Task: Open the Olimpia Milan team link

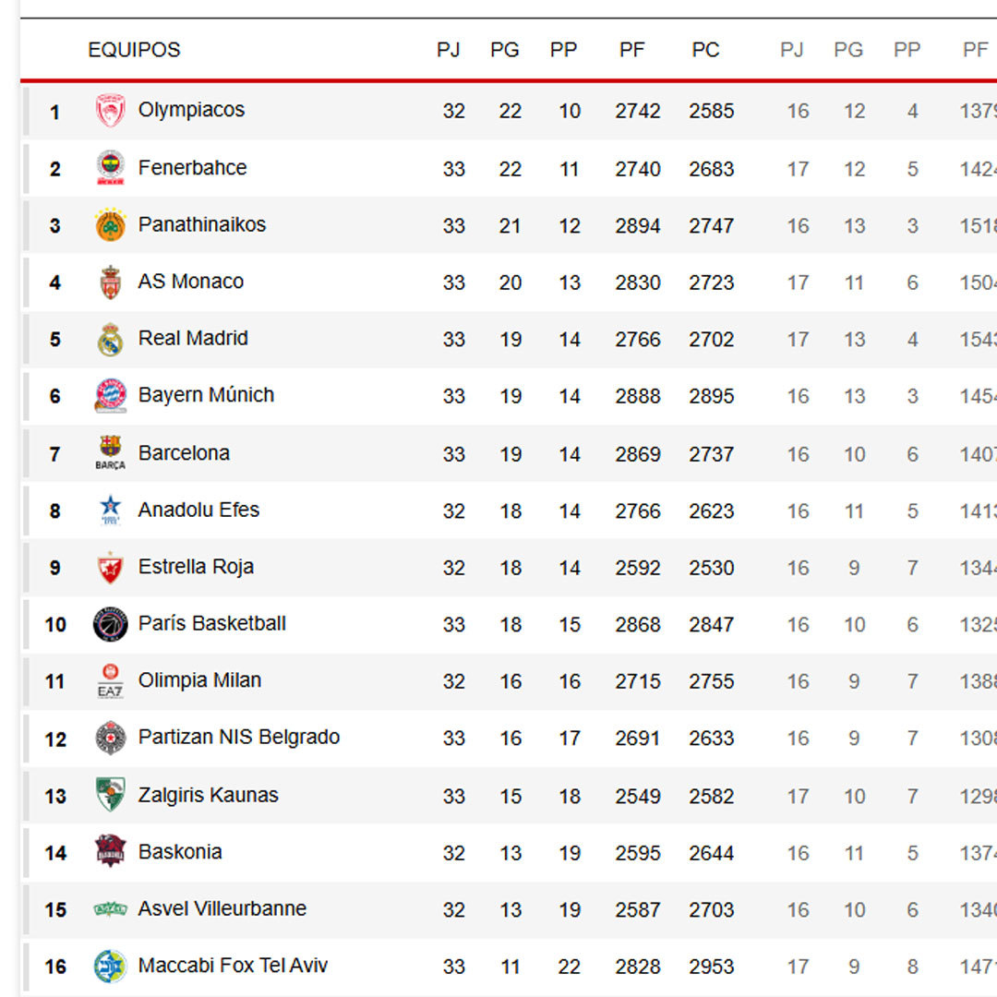Action: [x=199, y=680]
